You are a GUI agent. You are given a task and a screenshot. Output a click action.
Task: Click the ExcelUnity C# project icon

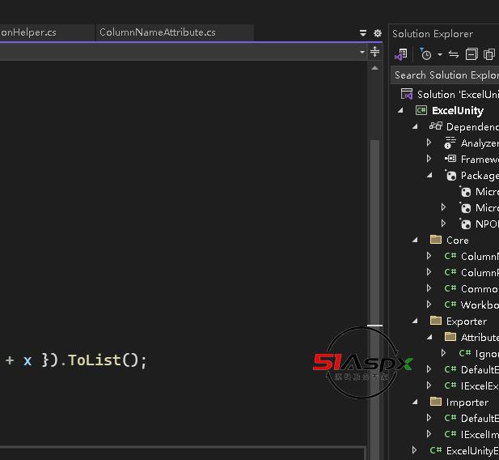pyautogui.click(x=421, y=110)
